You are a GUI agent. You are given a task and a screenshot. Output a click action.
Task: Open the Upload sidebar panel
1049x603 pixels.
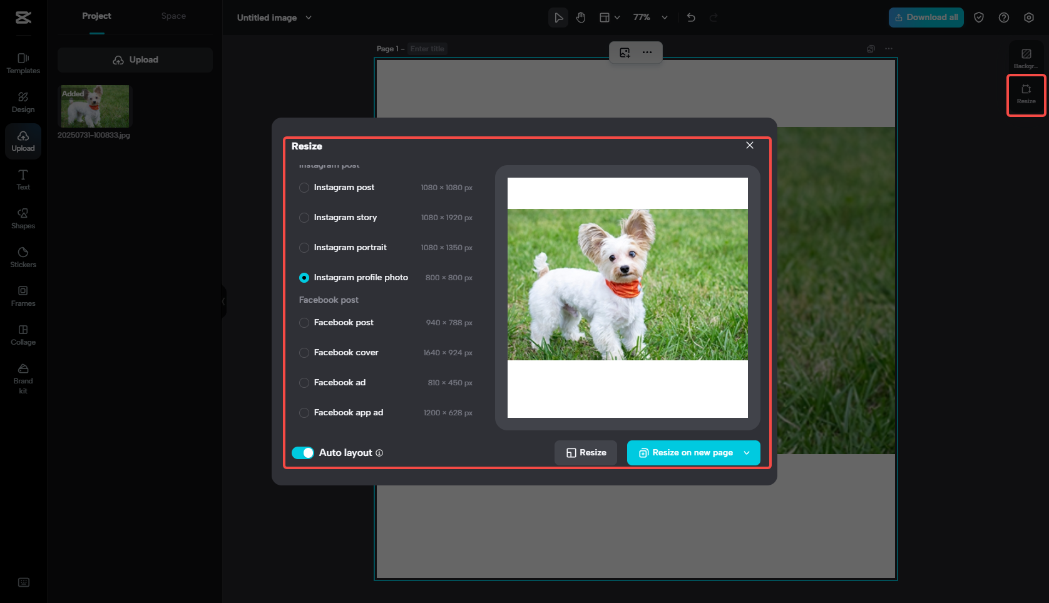click(x=23, y=141)
